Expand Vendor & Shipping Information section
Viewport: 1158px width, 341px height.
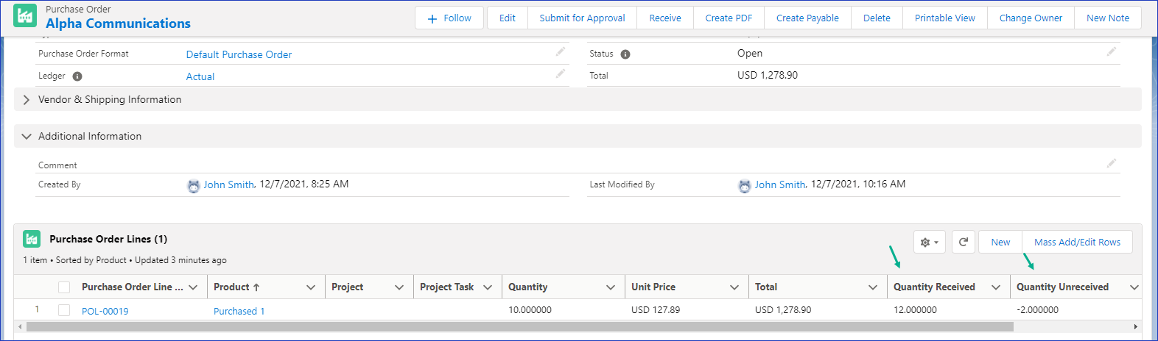(27, 100)
